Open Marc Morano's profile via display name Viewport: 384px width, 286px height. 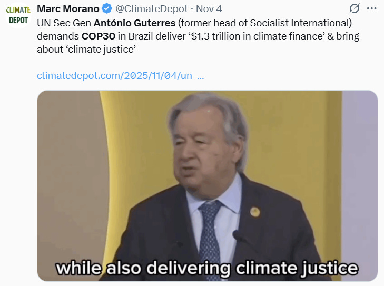pyautogui.click(x=68, y=9)
